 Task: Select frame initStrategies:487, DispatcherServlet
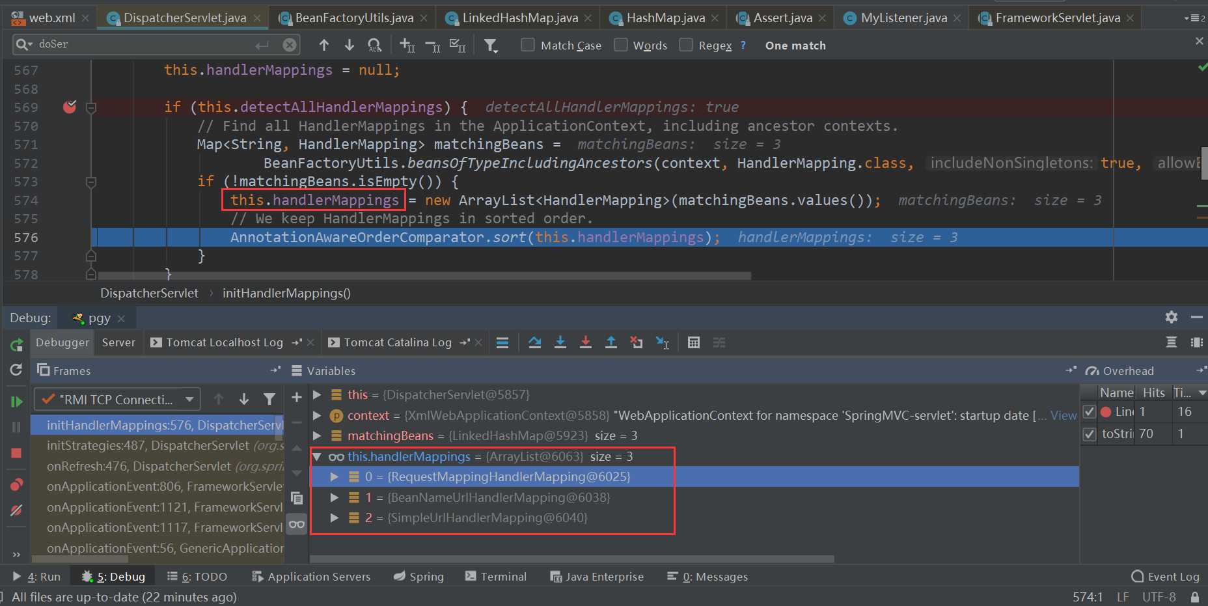[156, 446]
